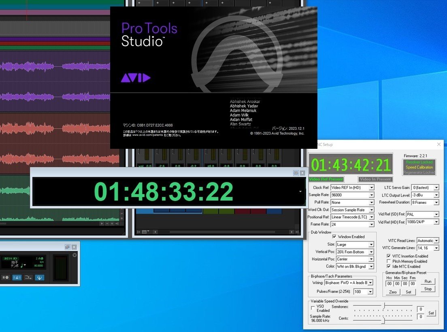Image resolution: width=447 pixels, height=332 pixels.
Task: Click the tempo note-value icon beside テンポ
Action: [x=22, y=266]
